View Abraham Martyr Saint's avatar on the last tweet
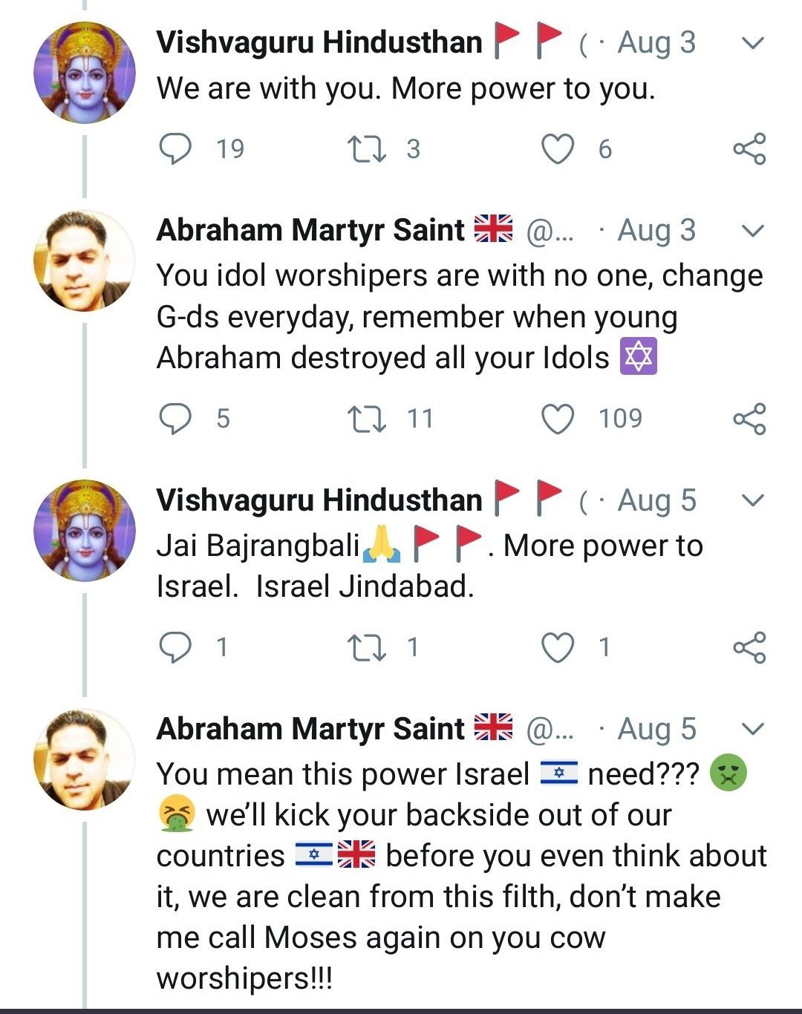The height and width of the screenshot is (1014, 802). click(x=85, y=759)
